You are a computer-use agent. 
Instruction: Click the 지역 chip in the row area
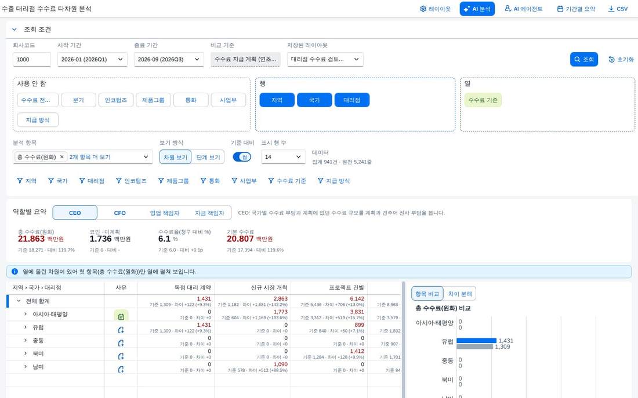click(277, 100)
